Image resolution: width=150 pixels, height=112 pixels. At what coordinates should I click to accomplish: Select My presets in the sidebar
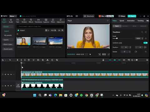tap(8, 35)
